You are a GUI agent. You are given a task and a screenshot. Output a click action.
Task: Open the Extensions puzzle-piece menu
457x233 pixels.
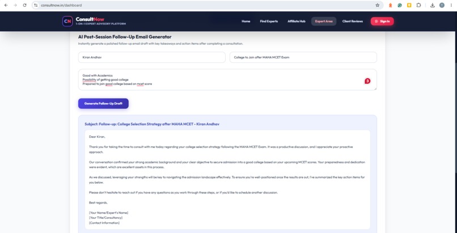(x=418, y=5)
